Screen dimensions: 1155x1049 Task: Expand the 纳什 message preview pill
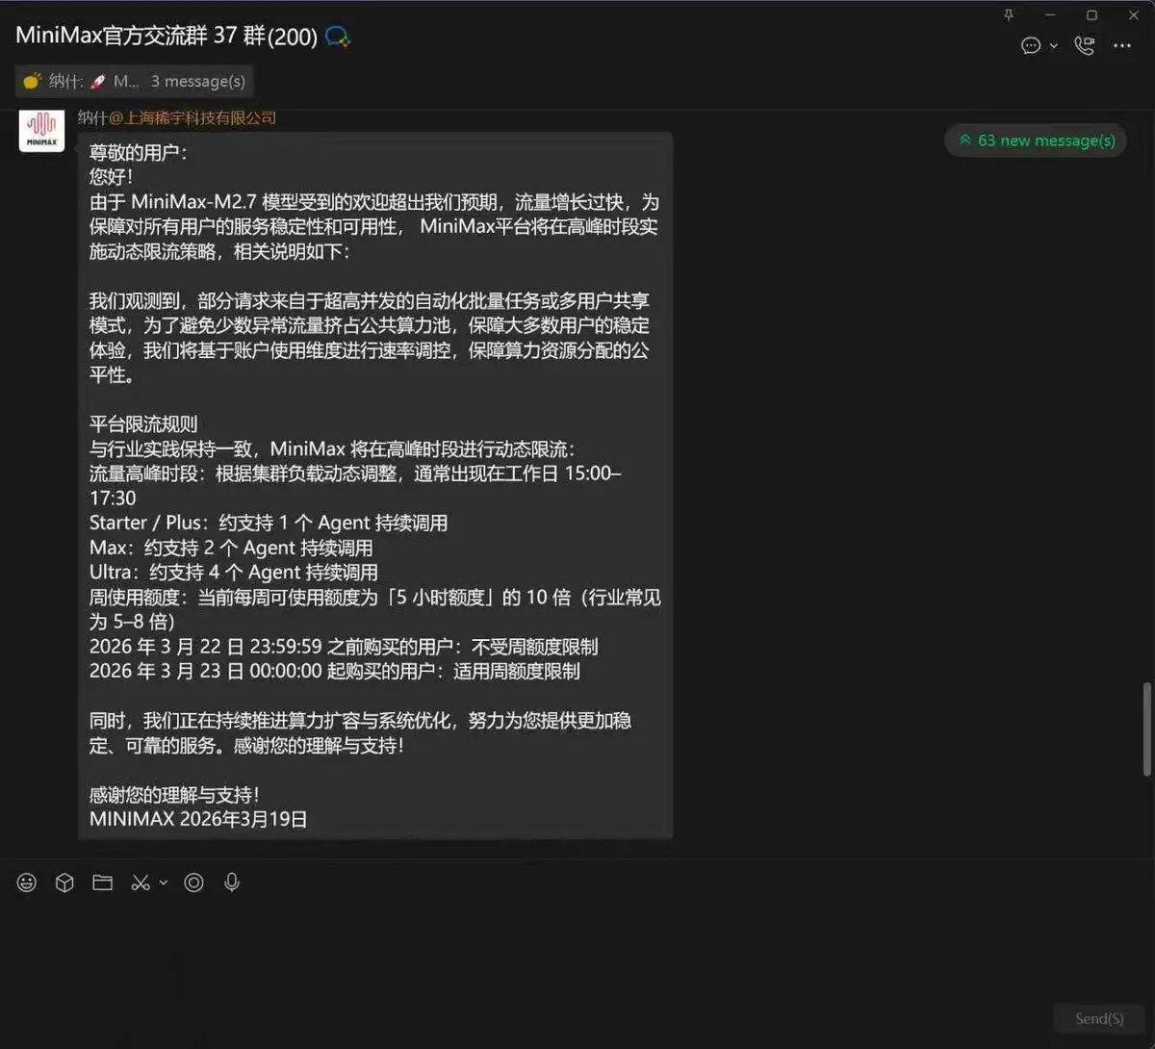[134, 81]
